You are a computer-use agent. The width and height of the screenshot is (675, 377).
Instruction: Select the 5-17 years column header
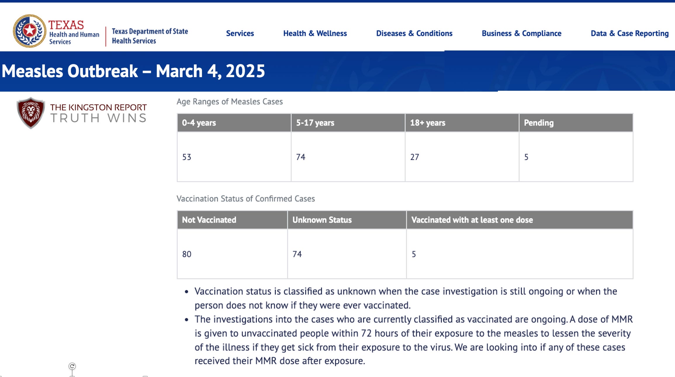tap(315, 123)
